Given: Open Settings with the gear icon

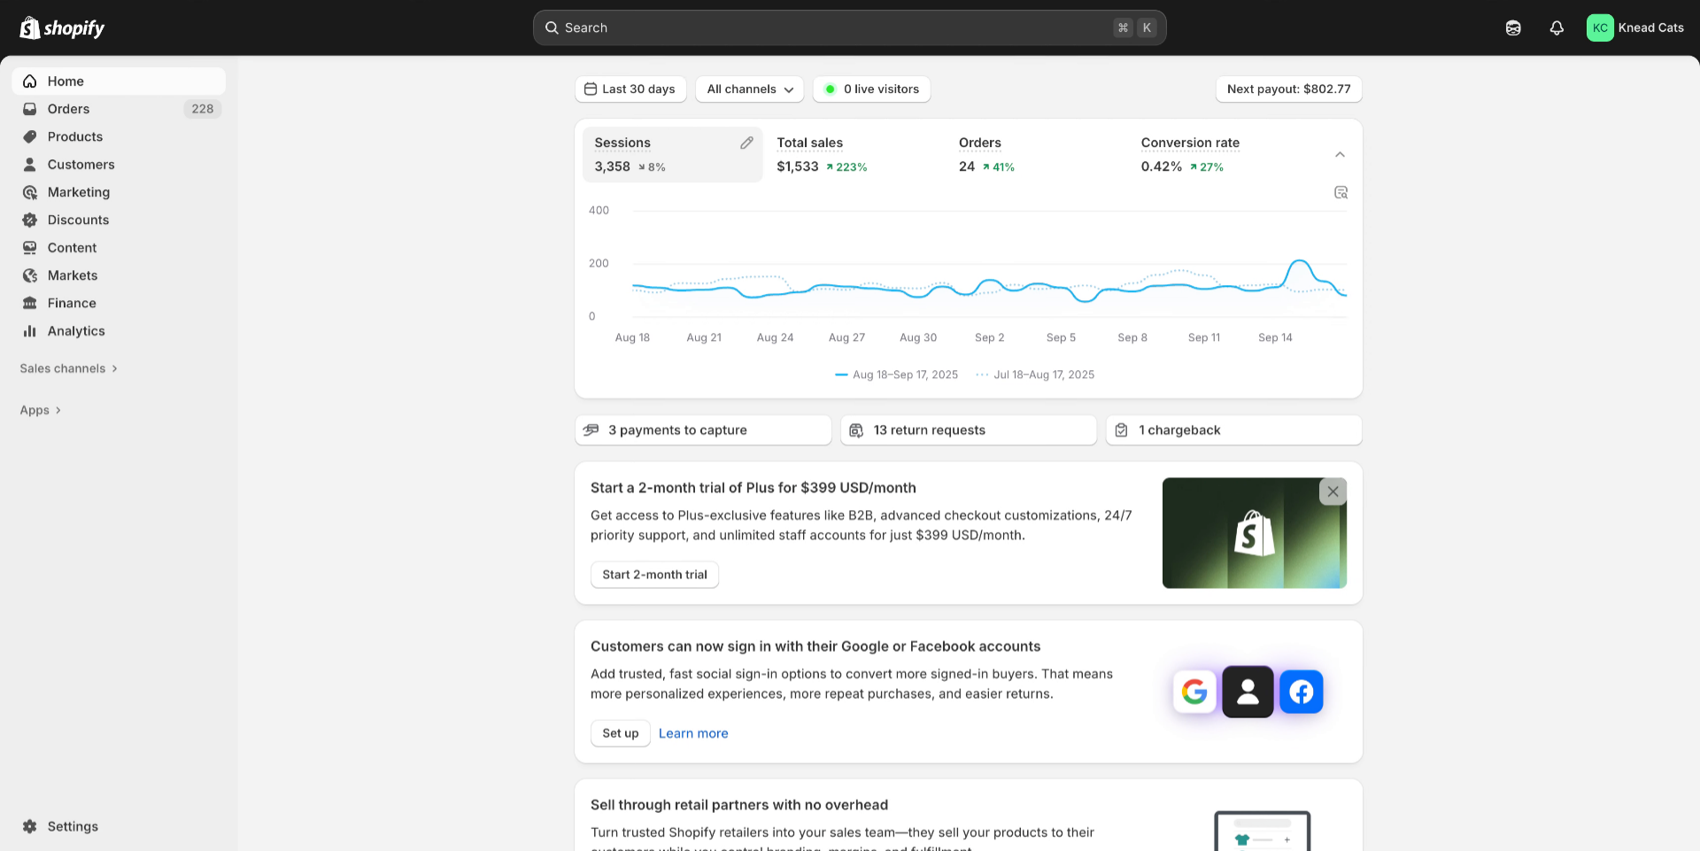Looking at the screenshot, I should (x=30, y=826).
